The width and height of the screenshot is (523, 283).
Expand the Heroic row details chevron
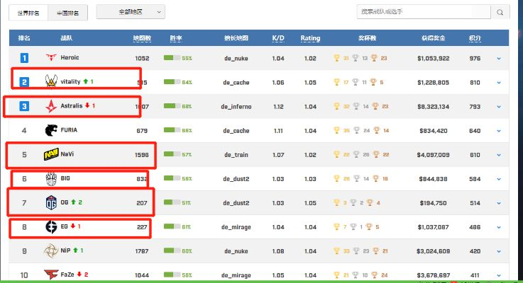(x=499, y=59)
